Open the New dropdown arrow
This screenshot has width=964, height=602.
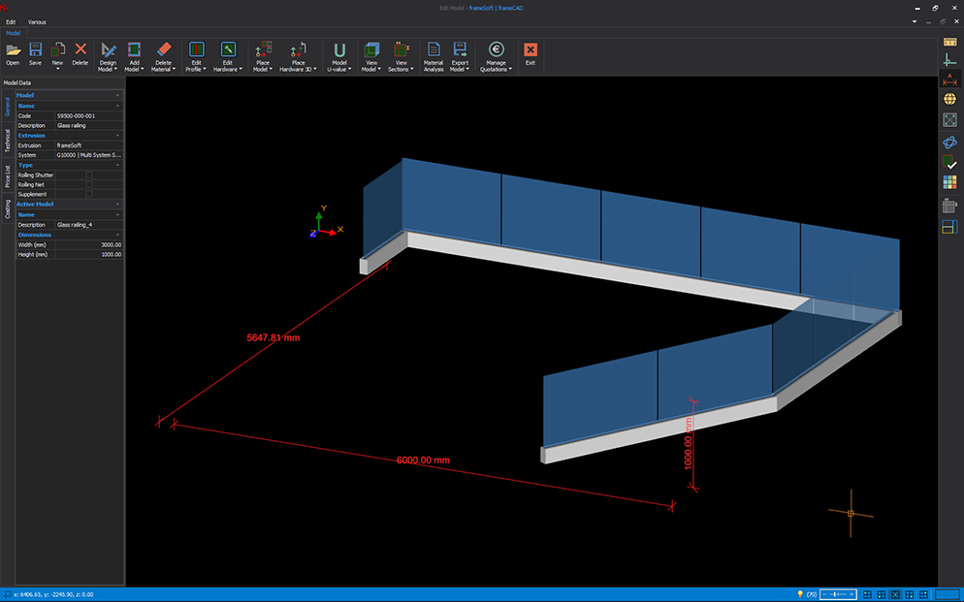pos(58,70)
